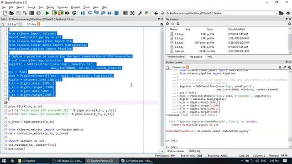Open the Run menu
292x164 pixels.
[x=41, y=7]
